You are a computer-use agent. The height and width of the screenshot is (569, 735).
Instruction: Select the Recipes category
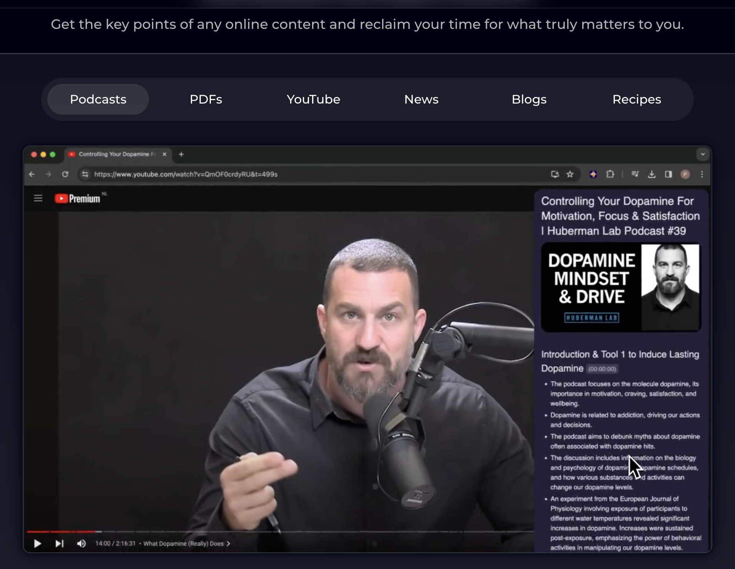click(x=636, y=99)
